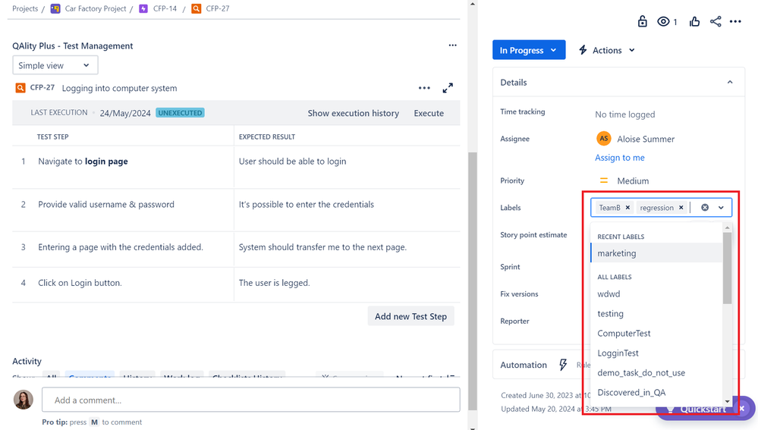Click 'The user is legged.' expected result

click(274, 283)
